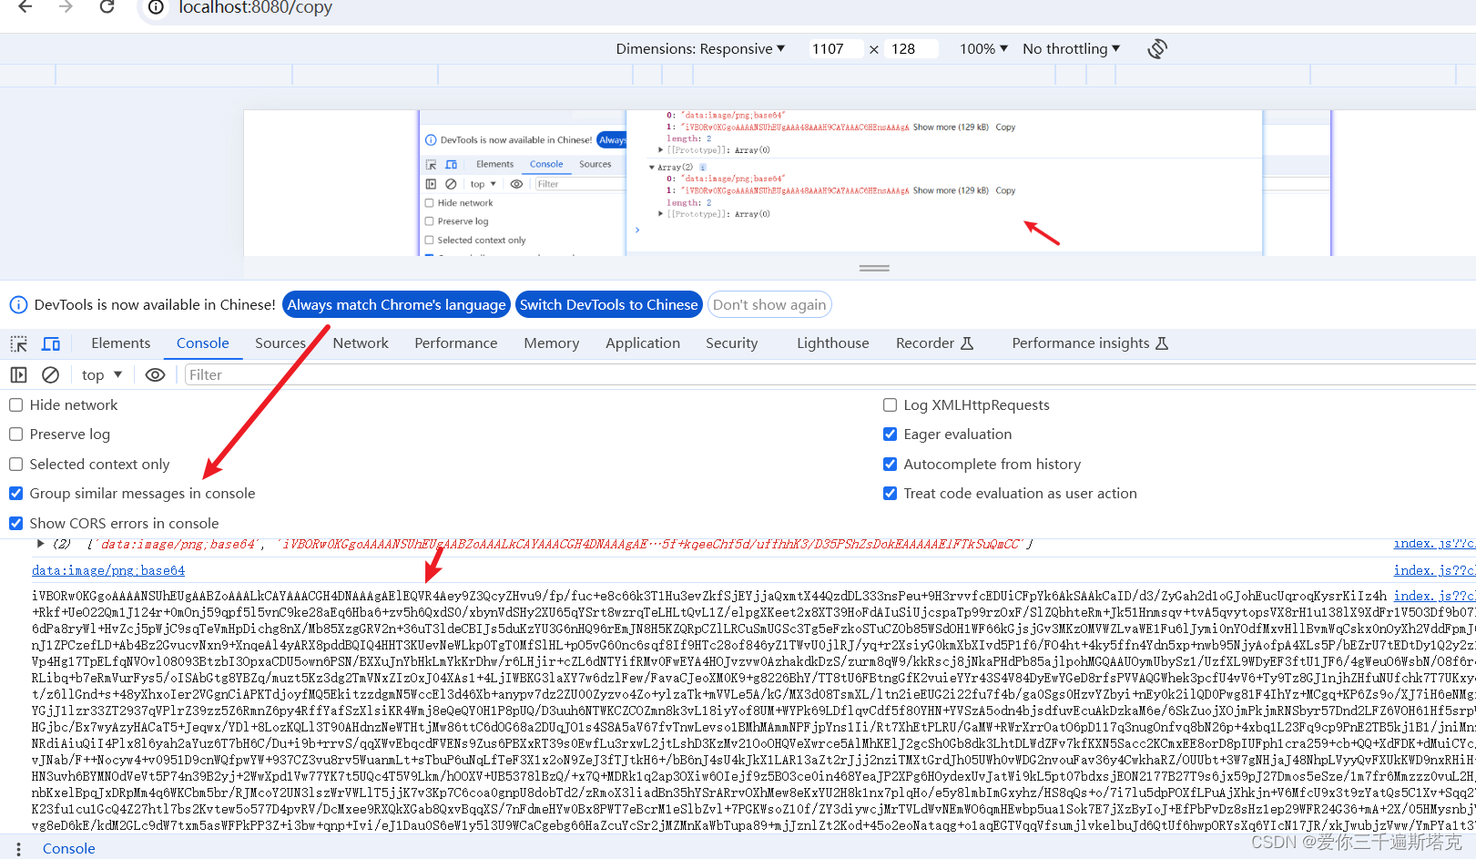Toggle the device toolbar icon
1476x859 pixels.
51,343
